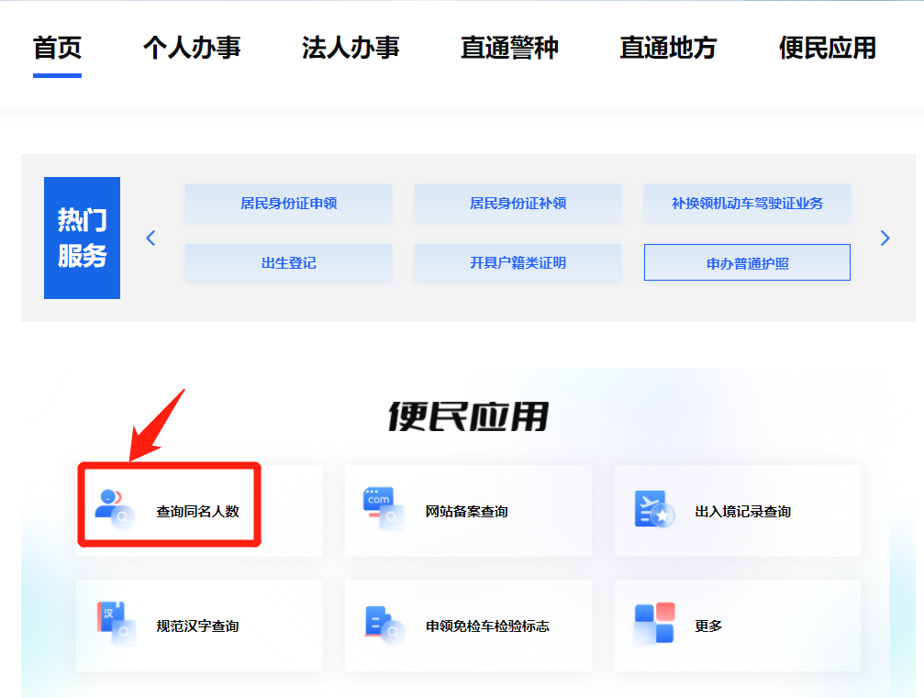The width and height of the screenshot is (924, 698).
Task: Open the 个人办事 menu tab
Action: 192,48
